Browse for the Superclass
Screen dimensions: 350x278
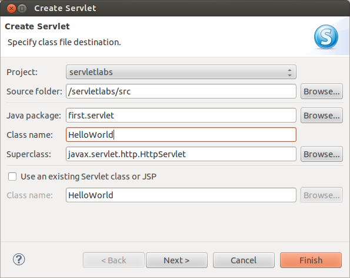[322, 154]
